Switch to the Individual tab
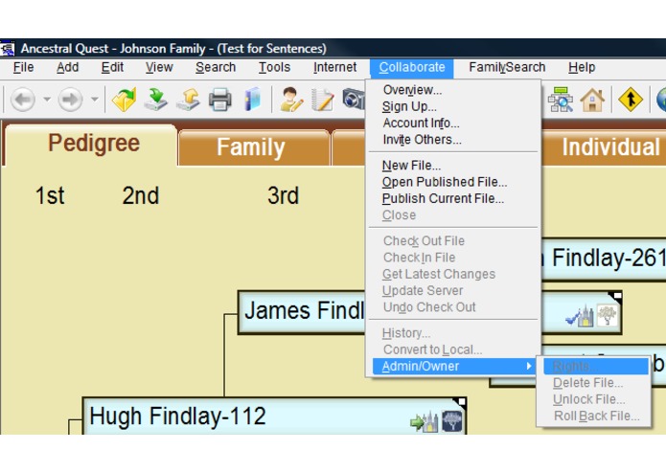This screenshot has height=473, width=666. 605,147
